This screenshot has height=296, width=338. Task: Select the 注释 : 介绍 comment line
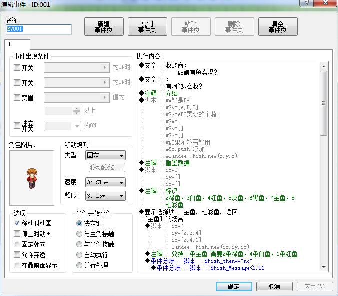point(158,93)
